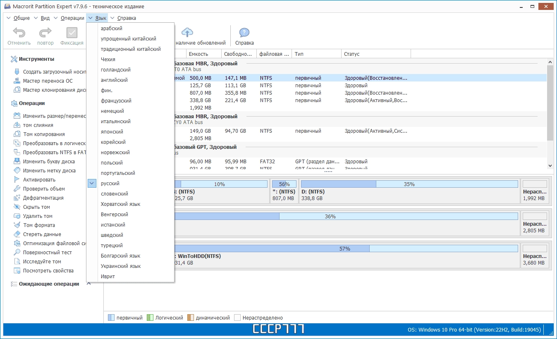This screenshot has height=339, width=557.
Task: Click the Удалить том icon
Action: pos(17,216)
